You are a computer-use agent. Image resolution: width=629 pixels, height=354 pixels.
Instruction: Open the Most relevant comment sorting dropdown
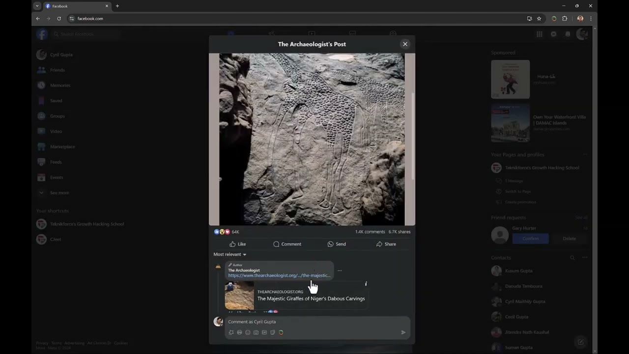230,254
